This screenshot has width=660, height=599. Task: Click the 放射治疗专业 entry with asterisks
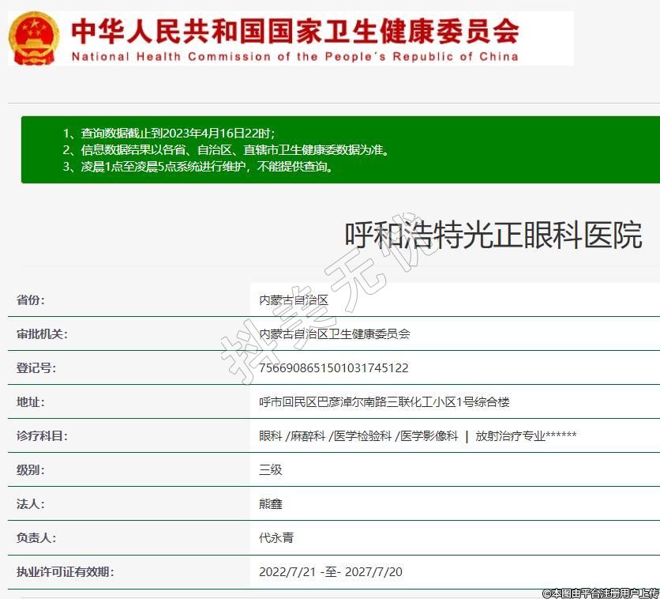(x=526, y=436)
